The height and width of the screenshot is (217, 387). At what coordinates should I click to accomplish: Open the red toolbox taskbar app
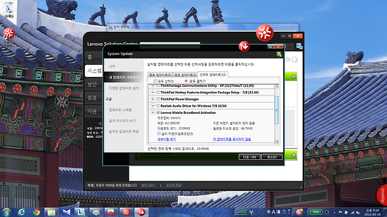click(111, 212)
